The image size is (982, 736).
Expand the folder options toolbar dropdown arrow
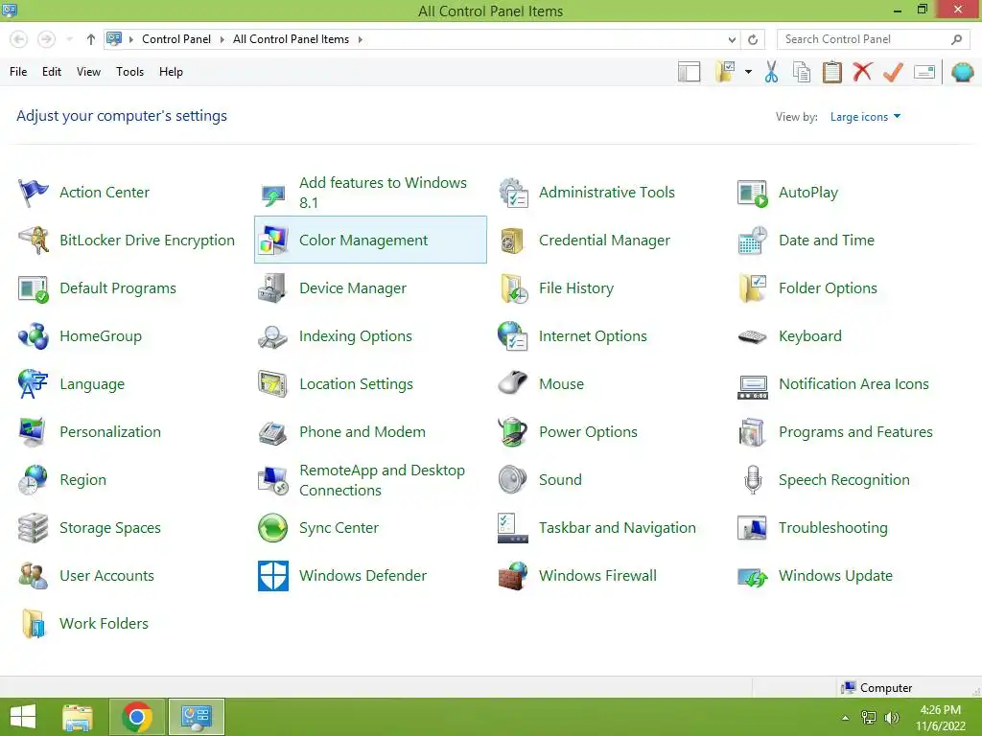pos(748,72)
